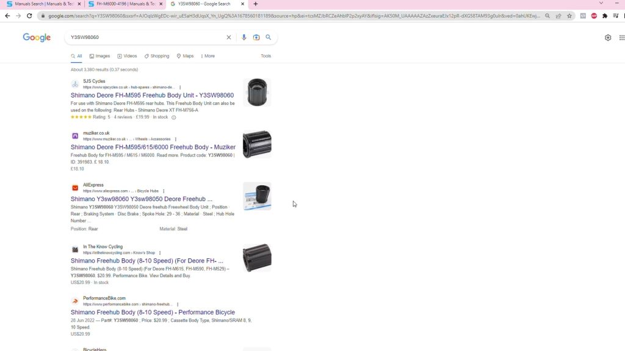The height and width of the screenshot is (351, 625).
Task: Click the Google search input field
Action: (x=146, y=37)
